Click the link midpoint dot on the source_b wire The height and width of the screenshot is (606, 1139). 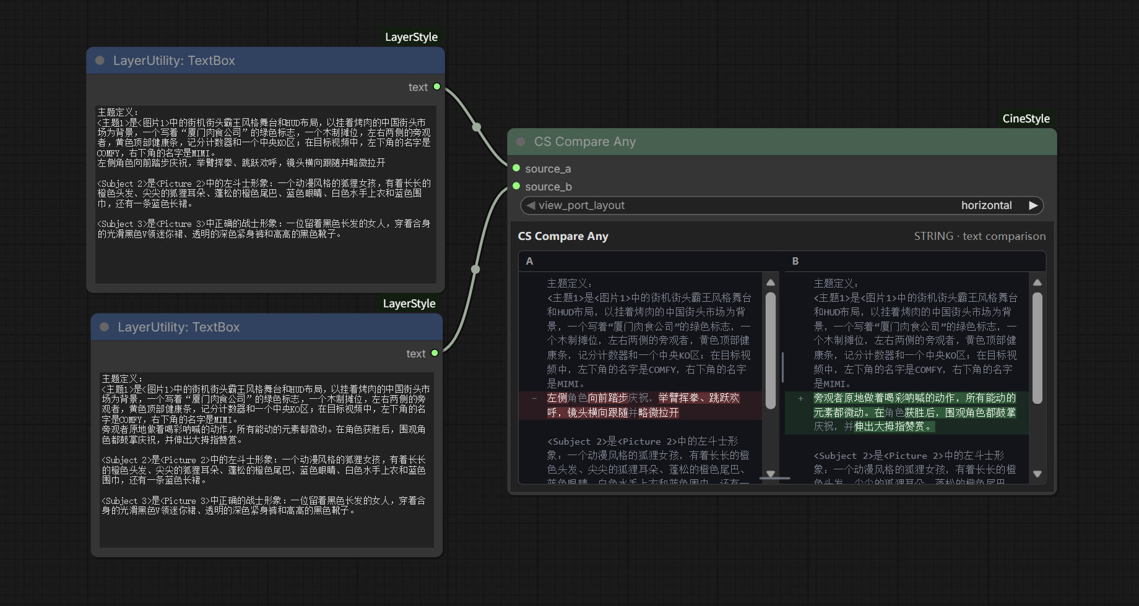tap(475, 269)
